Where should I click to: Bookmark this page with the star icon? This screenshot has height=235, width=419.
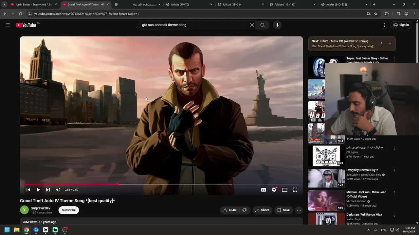pos(376,14)
